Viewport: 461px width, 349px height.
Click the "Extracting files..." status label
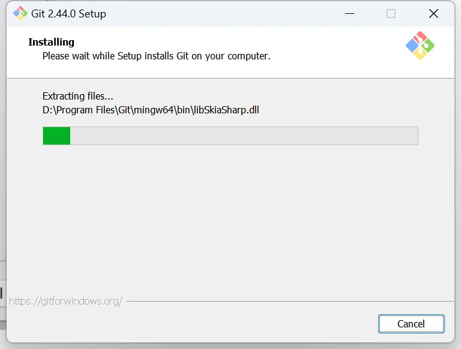click(77, 96)
